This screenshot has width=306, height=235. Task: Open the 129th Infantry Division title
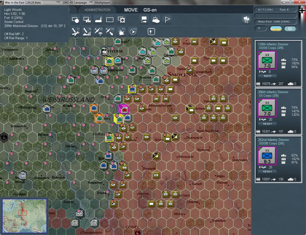(x=273, y=44)
